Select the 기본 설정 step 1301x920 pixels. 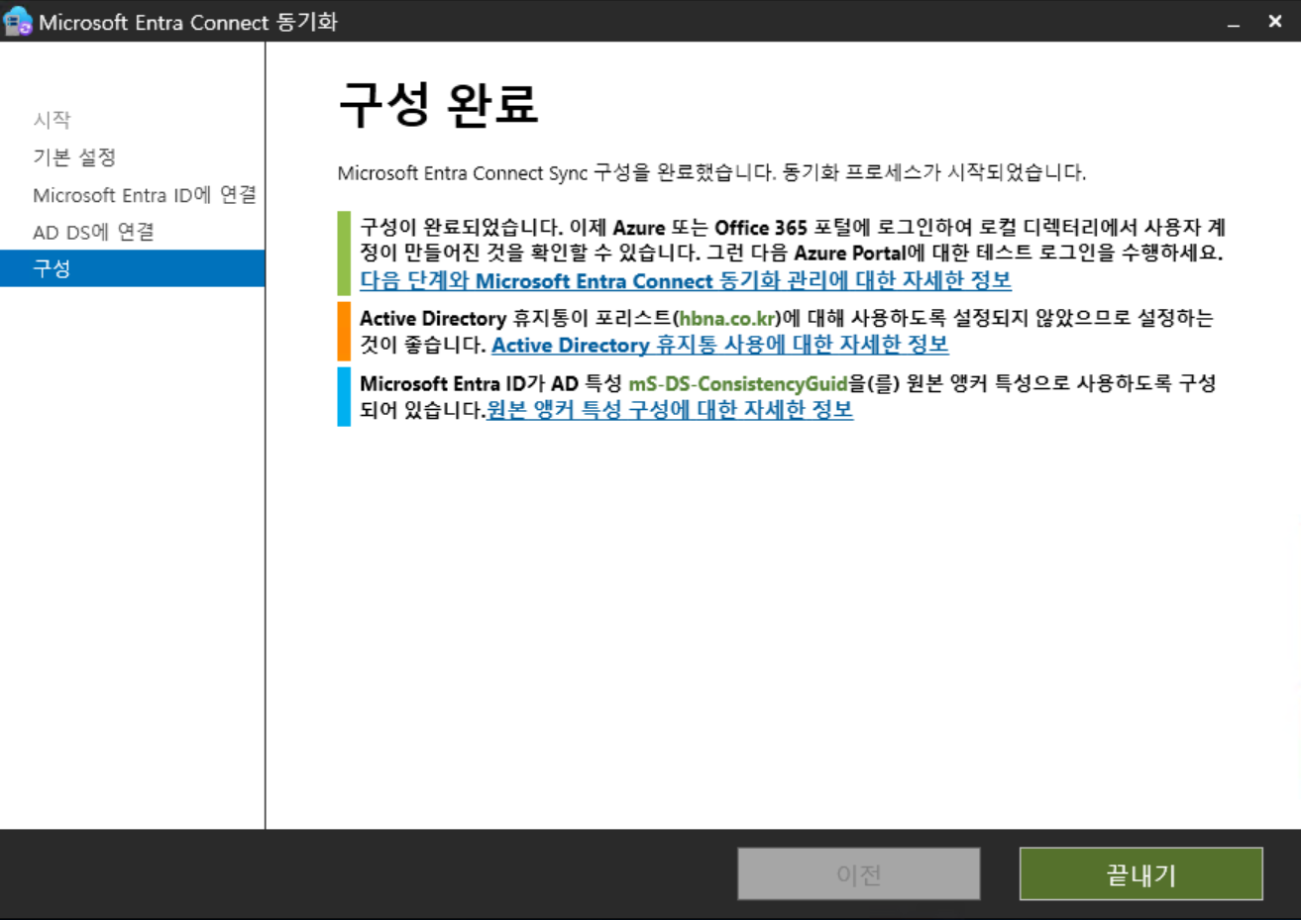74,157
